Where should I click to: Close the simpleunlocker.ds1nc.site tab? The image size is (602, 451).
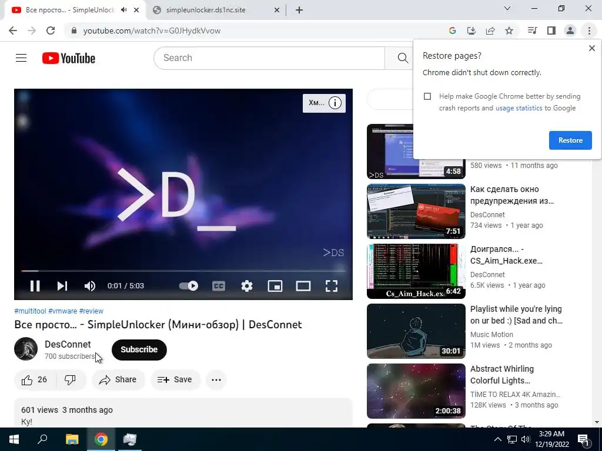point(276,10)
